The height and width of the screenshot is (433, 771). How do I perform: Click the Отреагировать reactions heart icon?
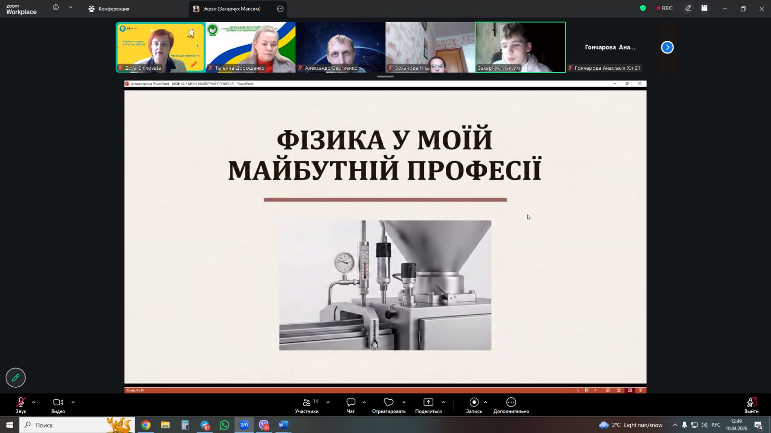[388, 403]
